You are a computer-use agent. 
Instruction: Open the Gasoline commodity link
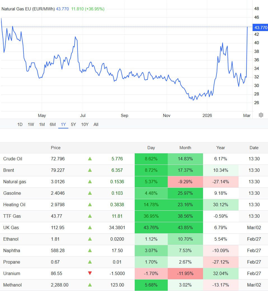tap(12, 193)
